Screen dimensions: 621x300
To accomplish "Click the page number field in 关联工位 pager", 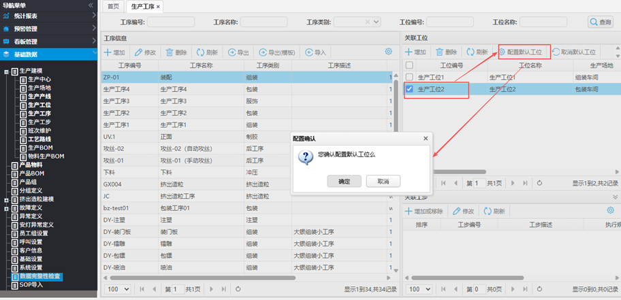I will coord(479,183).
